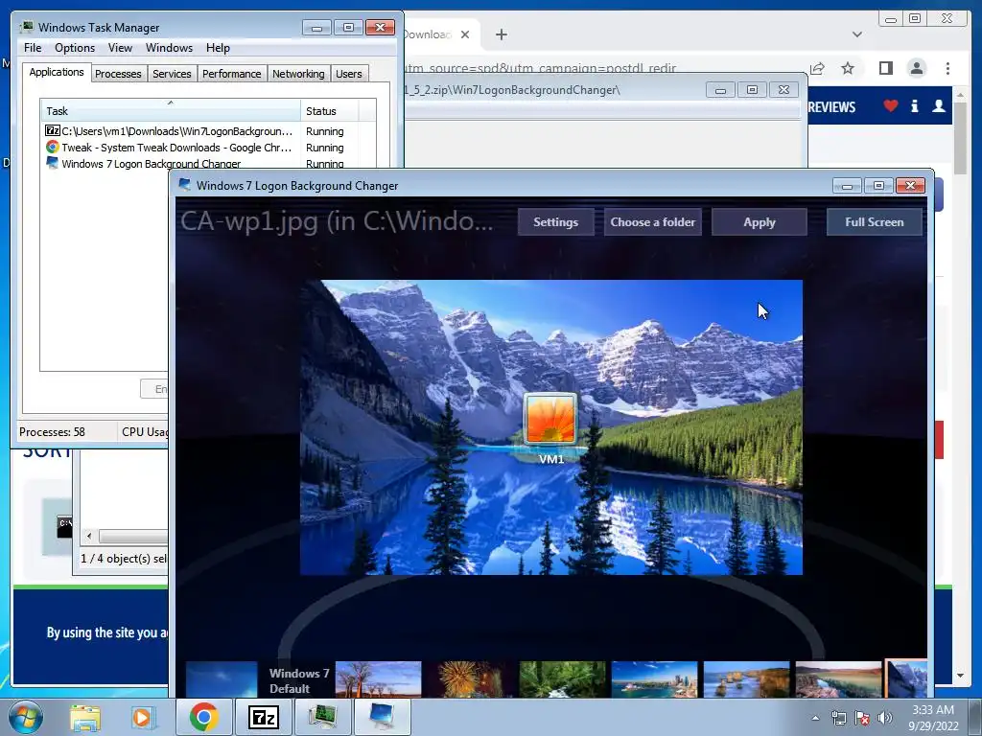982x736 pixels.
Task: Sort tasks by the Status column header
Action: coord(330,111)
